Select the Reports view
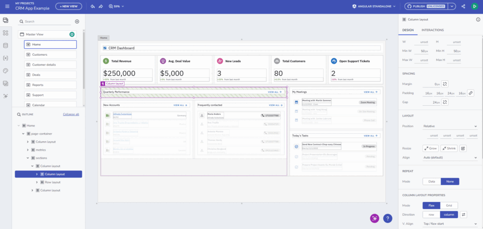The width and height of the screenshot is (483, 229). (x=50, y=85)
